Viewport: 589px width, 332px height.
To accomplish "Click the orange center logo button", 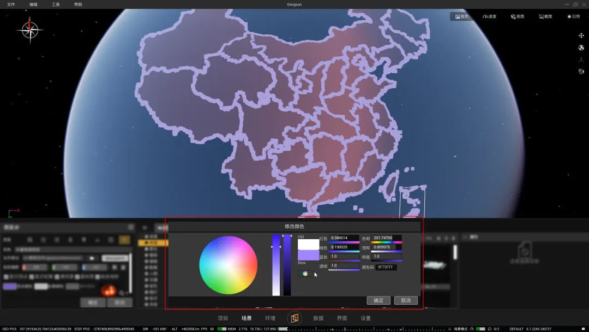I will pos(294,318).
